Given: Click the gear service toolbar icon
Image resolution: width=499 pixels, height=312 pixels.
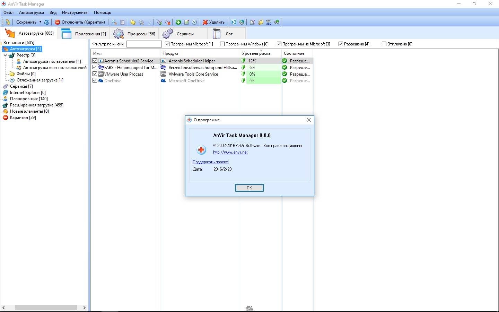Looking at the screenshot, I should (x=160, y=22).
